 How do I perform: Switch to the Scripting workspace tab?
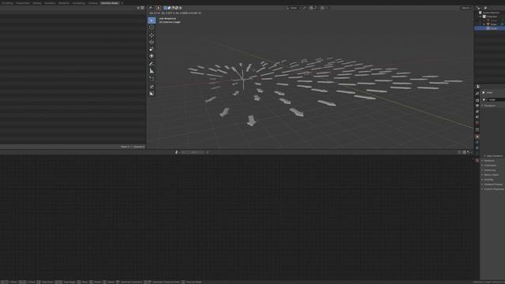click(93, 3)
